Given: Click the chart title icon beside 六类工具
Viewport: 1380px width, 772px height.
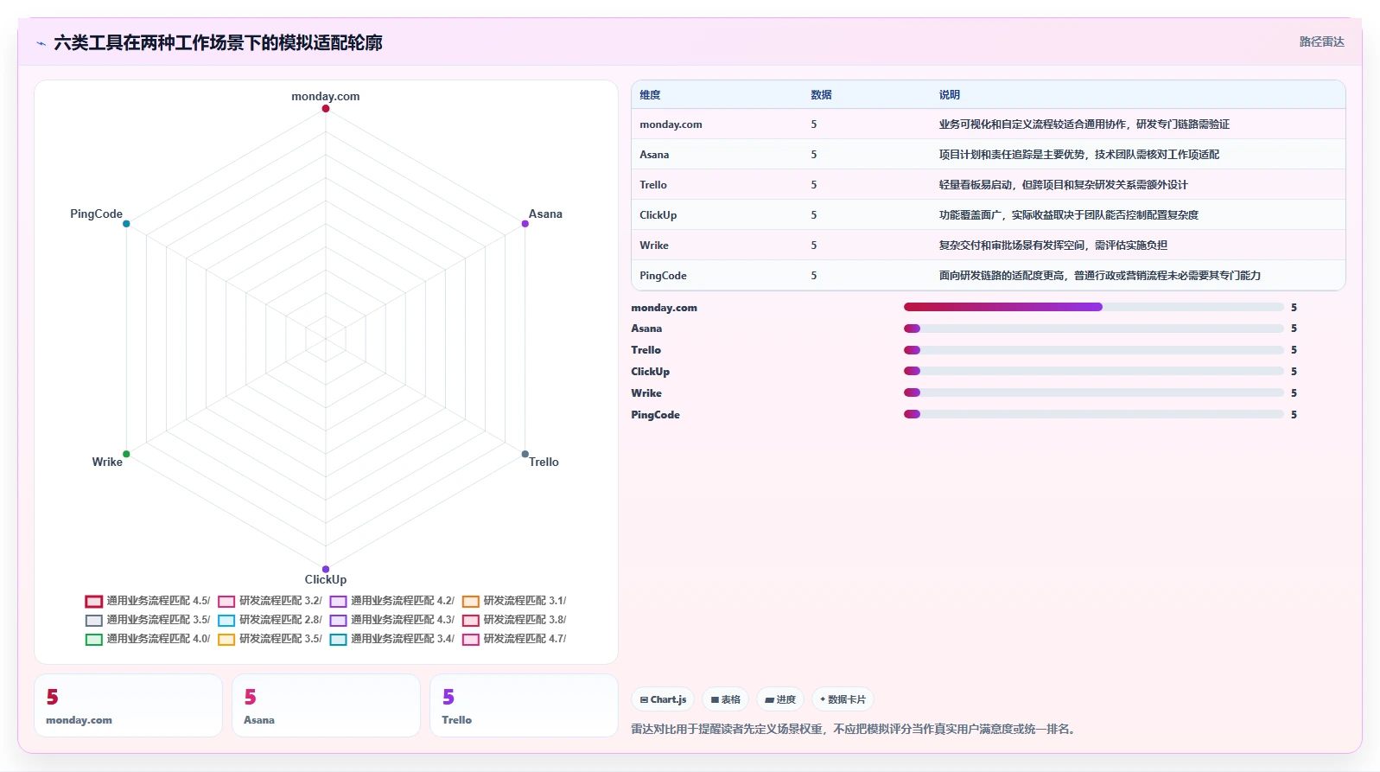Looking at the screenshot, I should click(x=41, y=43).
